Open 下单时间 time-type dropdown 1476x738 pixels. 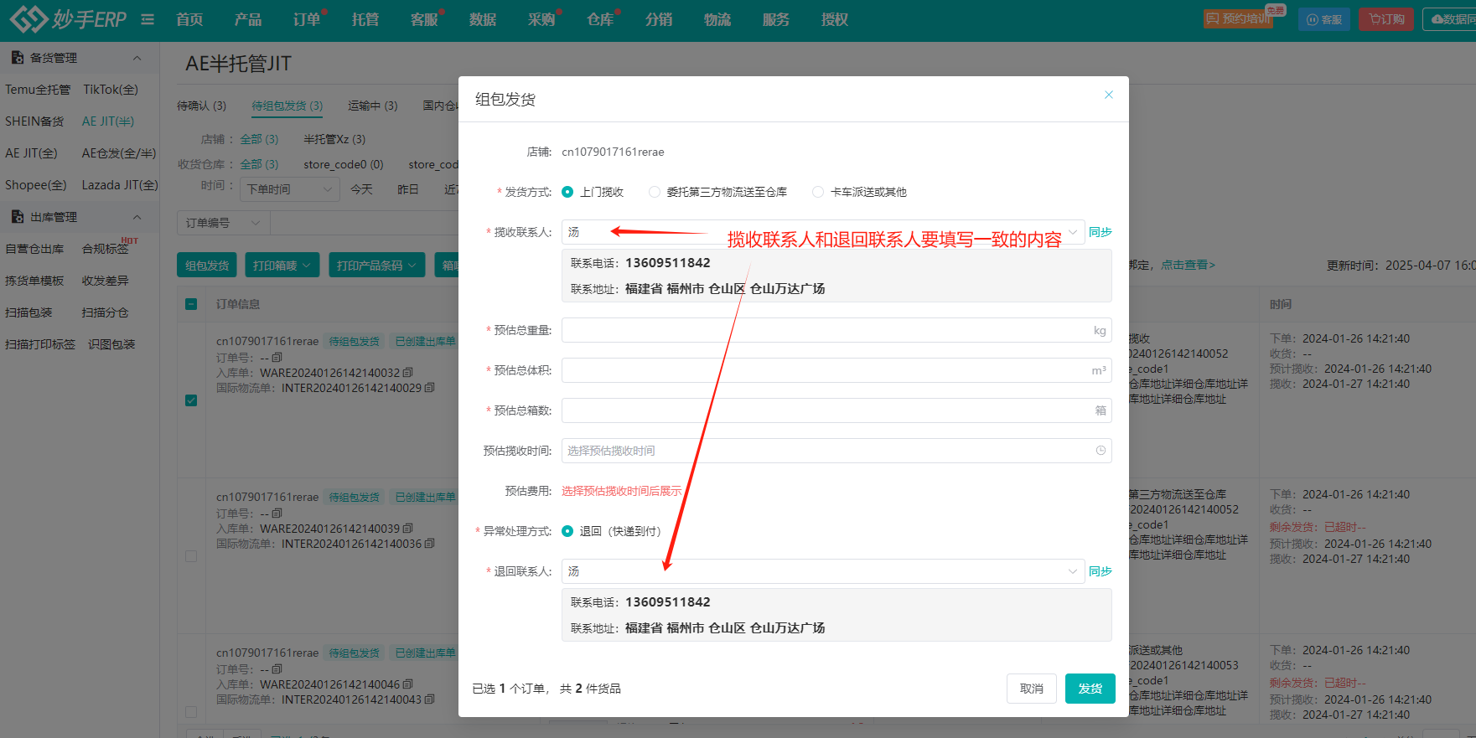[289, 189]
